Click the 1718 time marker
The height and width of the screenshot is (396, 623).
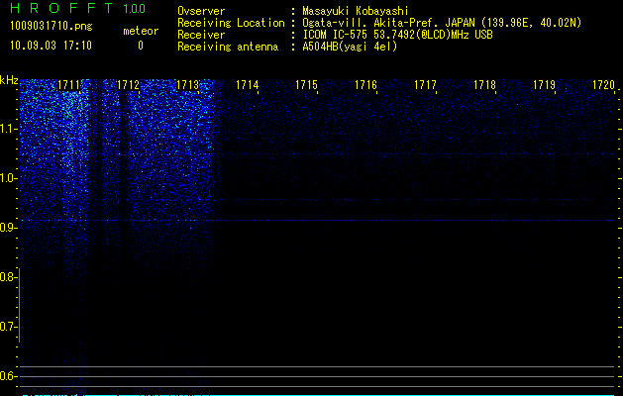click(484, 85)
